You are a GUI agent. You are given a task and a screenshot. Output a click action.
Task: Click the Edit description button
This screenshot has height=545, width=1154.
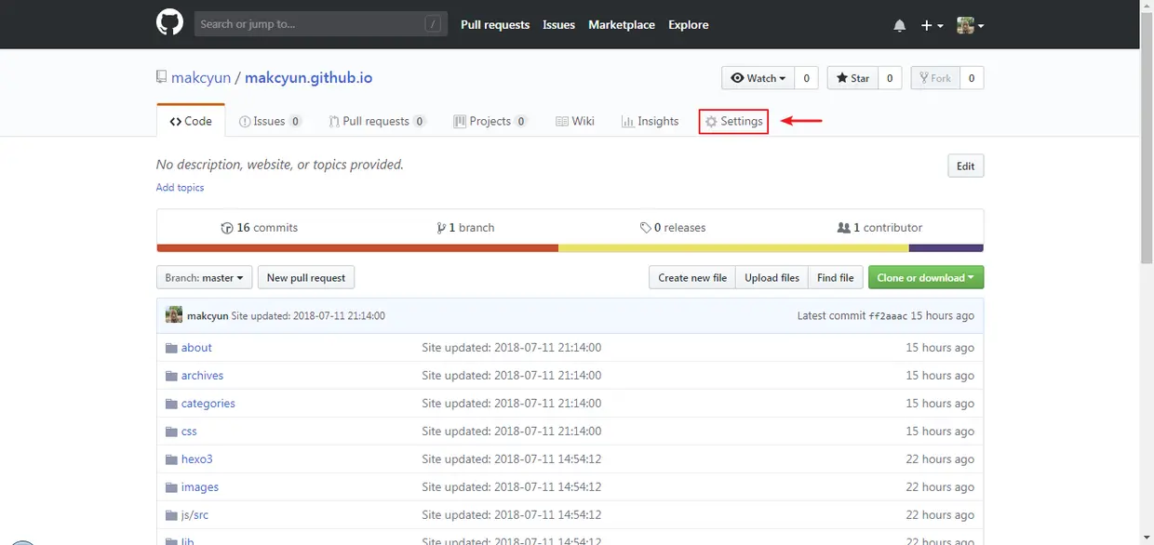point(965,166)
